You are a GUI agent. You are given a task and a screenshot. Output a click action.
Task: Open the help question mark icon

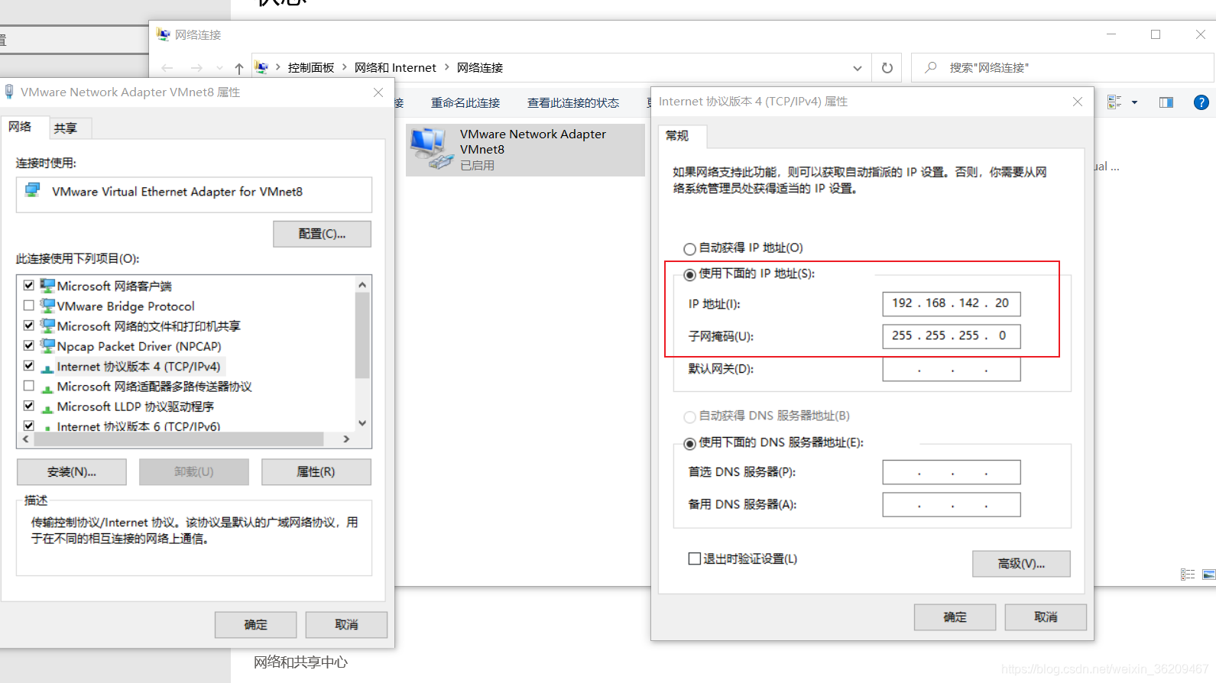pos(1201,102)
